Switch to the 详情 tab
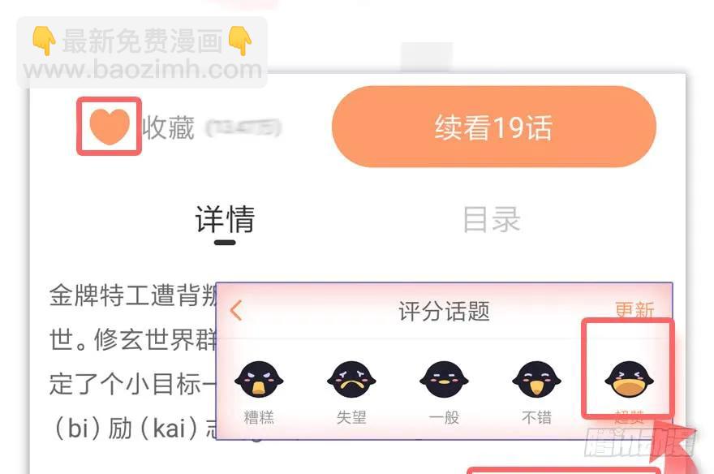Viewport: 714px width, 474px height. tap(225, 219)
